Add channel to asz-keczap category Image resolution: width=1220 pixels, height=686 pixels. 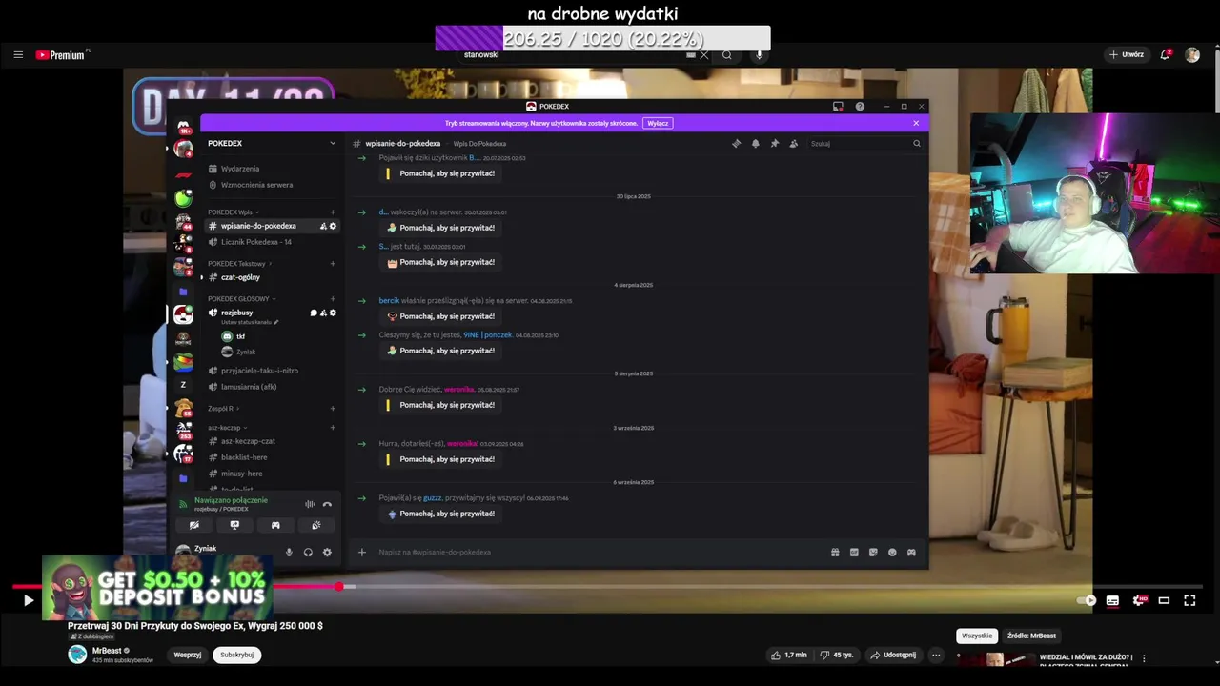pyautogui.click(x=333, y=428)
